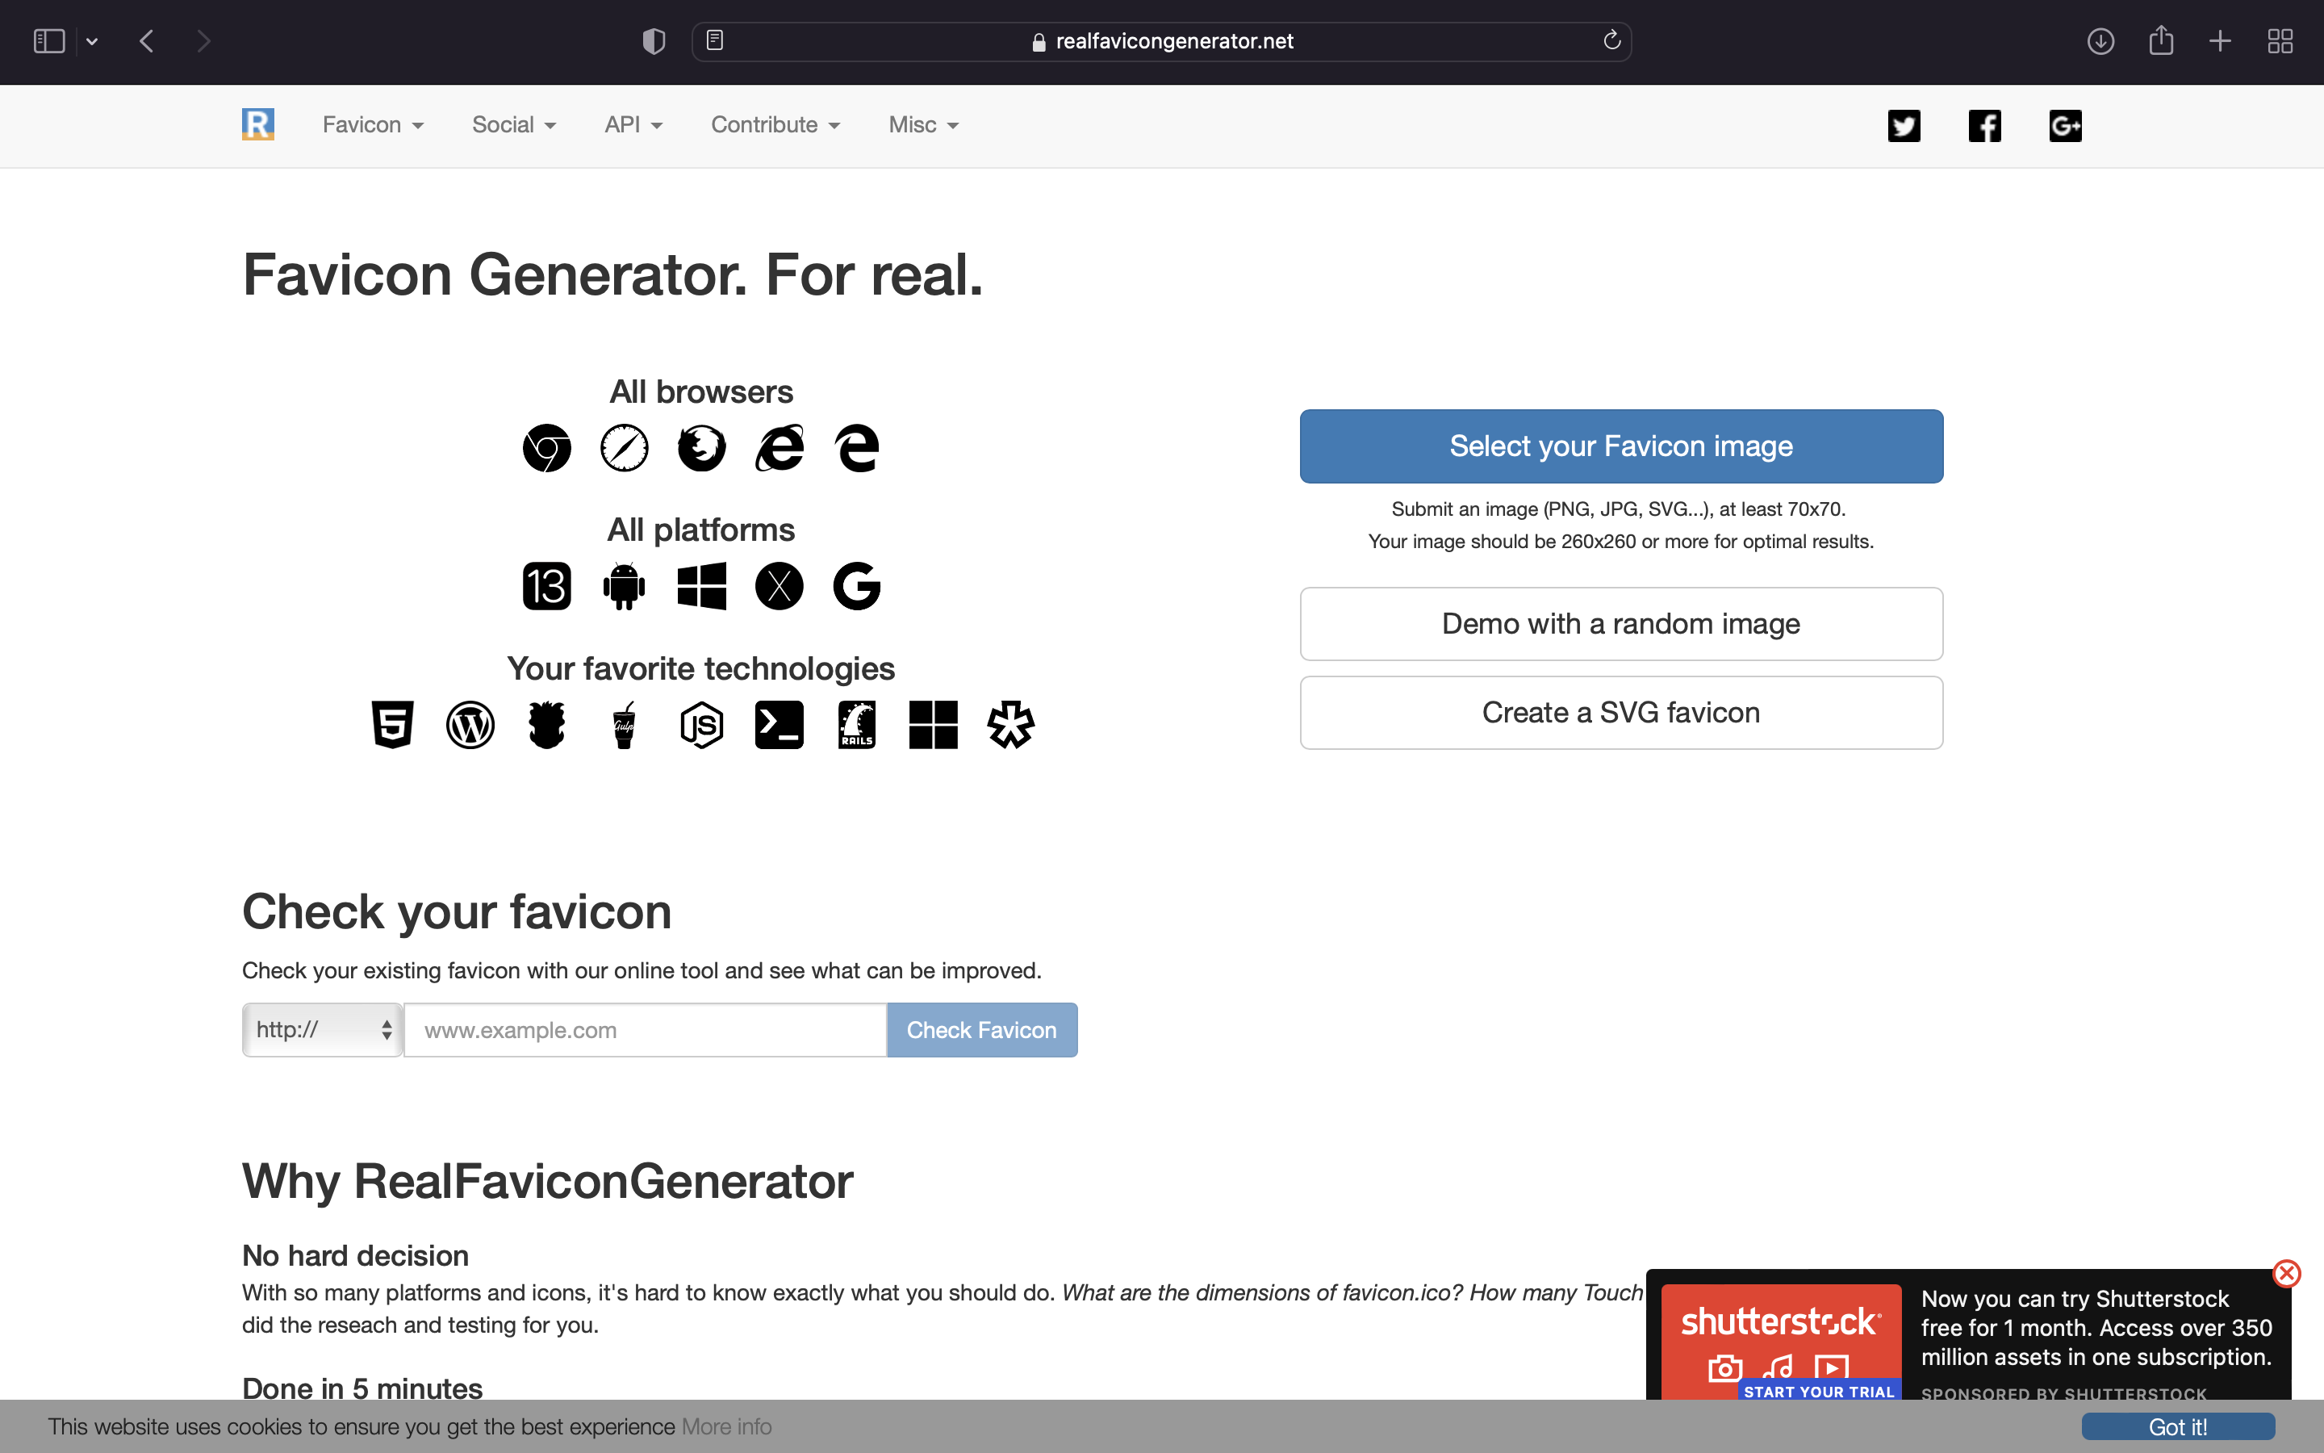Click the www.example.com URL input field

tap(645, 1029)
